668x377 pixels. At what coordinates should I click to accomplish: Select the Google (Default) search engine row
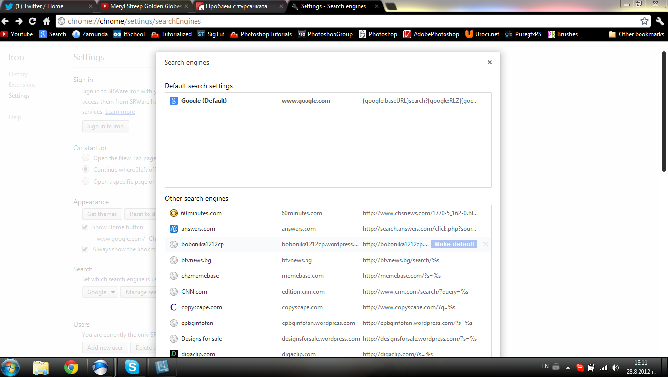point(328,101)
